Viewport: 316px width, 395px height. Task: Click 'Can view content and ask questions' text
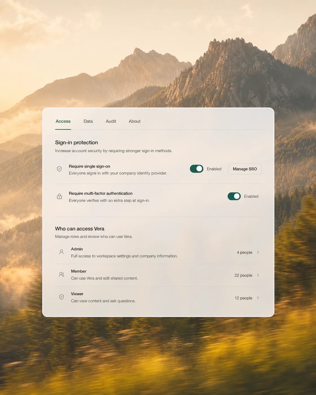103,301
